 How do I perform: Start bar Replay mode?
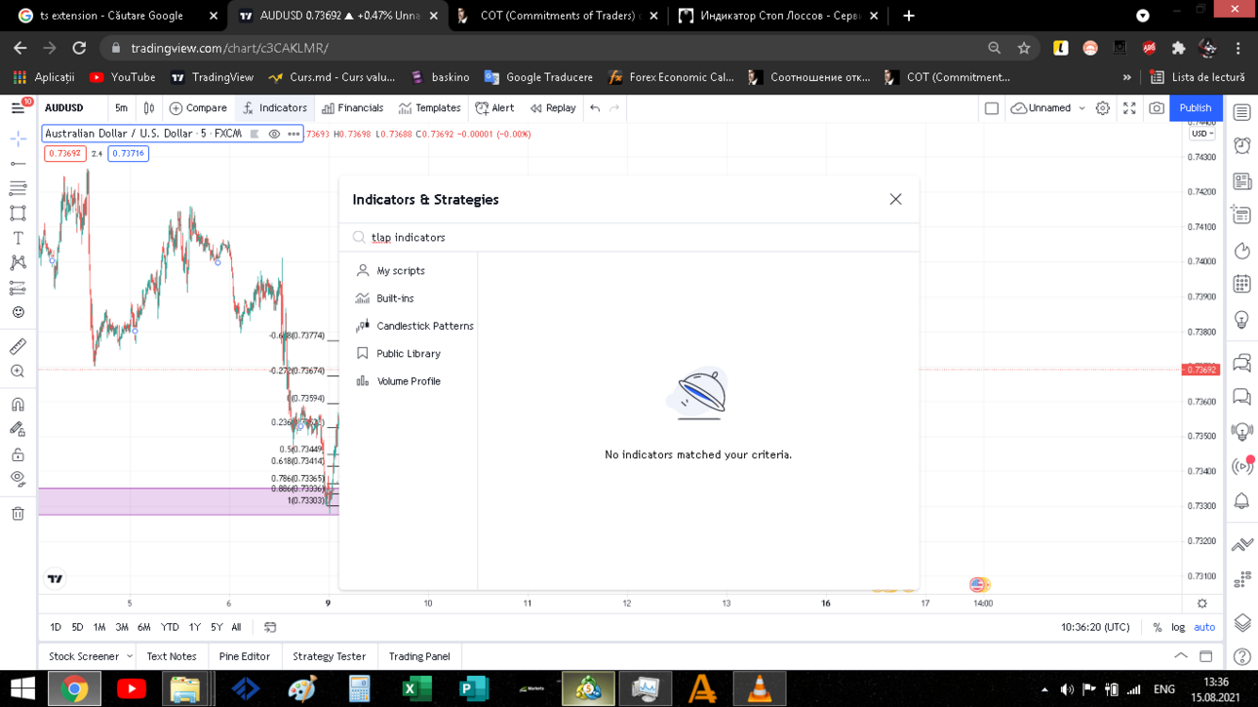pos(553,108)
